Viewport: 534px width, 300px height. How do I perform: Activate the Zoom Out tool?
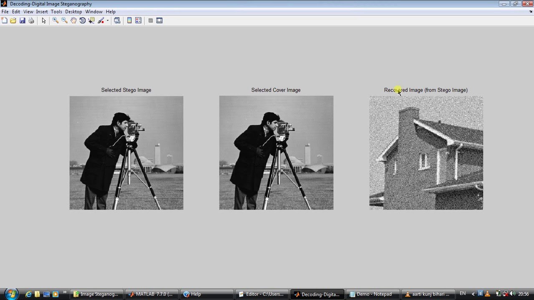point(64,20)
